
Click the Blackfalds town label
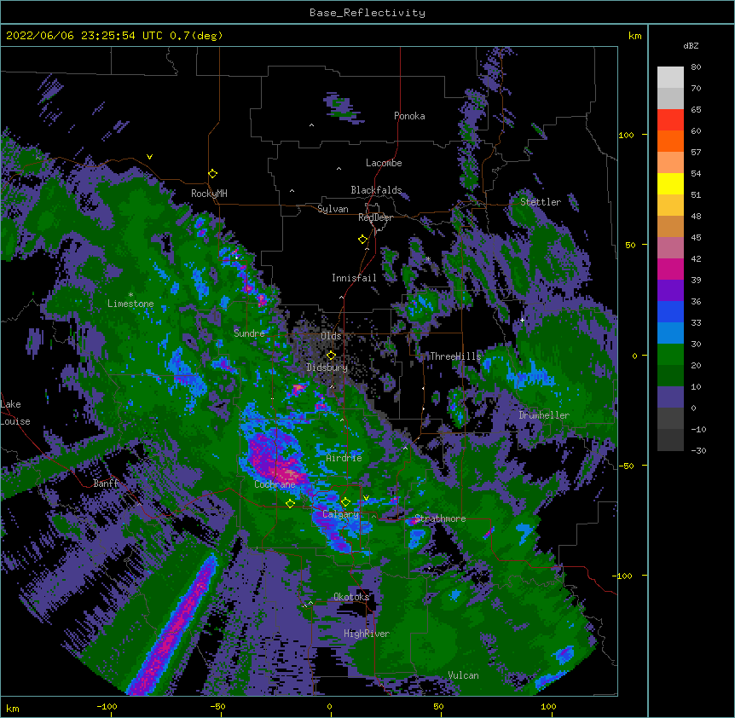(376, 190)
